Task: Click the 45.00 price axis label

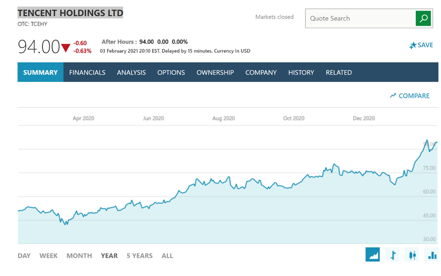Action: tap(429, 215)
